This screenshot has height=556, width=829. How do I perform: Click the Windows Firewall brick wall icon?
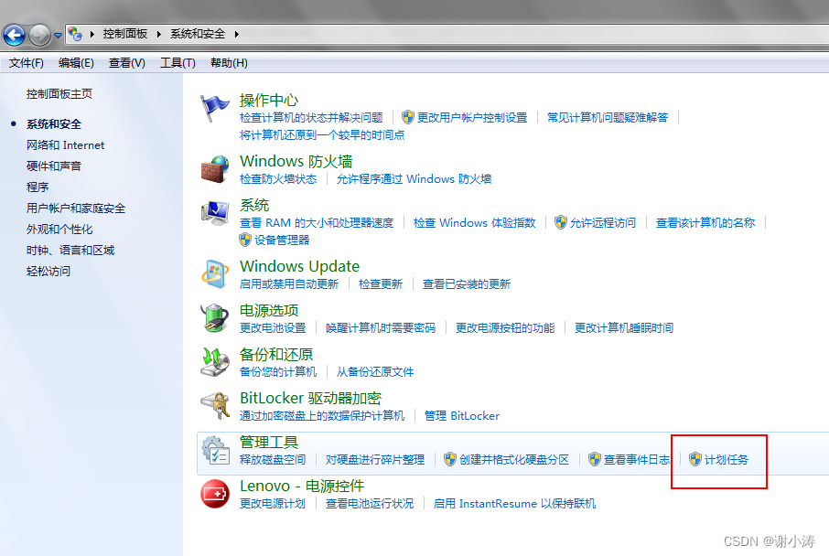215,170
